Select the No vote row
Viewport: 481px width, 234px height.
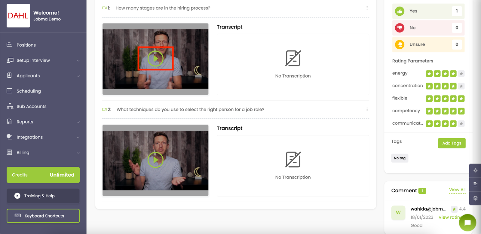(x=428, y=28)
